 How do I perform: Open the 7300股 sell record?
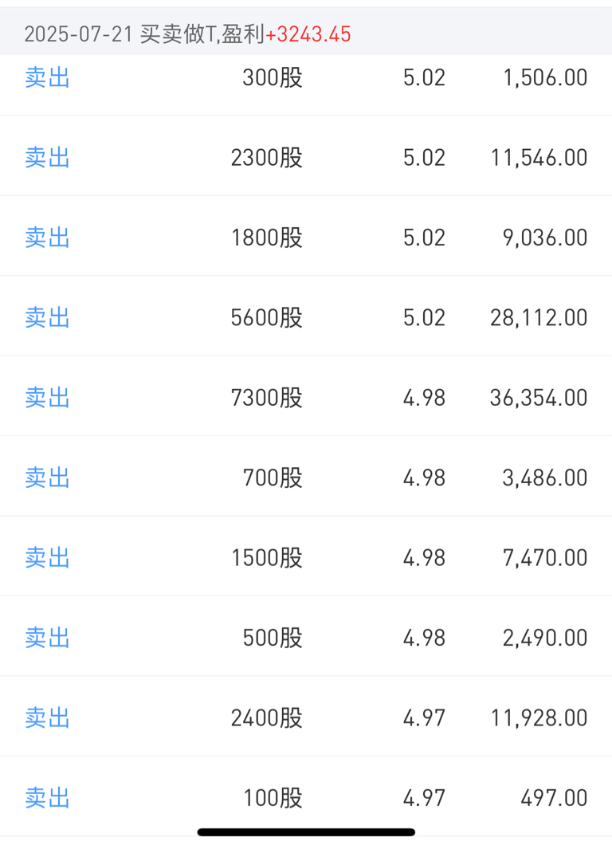306,398
